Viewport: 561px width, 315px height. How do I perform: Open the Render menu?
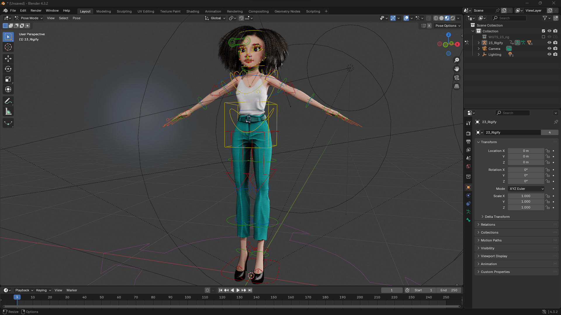pos(36,10)
